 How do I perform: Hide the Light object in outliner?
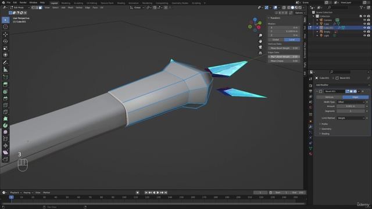(364, 35)
